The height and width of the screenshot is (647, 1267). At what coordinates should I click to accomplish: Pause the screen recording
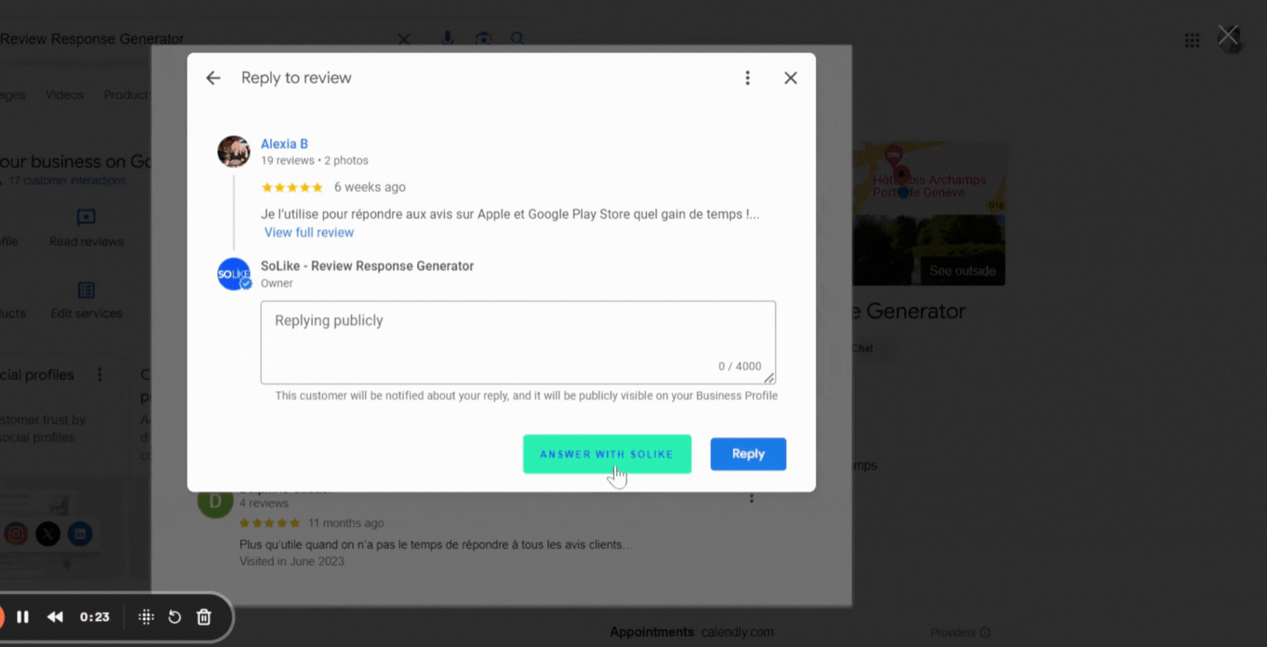[x=22, y=617]
